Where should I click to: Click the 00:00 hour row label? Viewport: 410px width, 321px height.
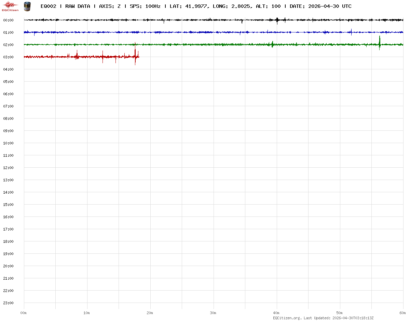click(x=8, y=20)
